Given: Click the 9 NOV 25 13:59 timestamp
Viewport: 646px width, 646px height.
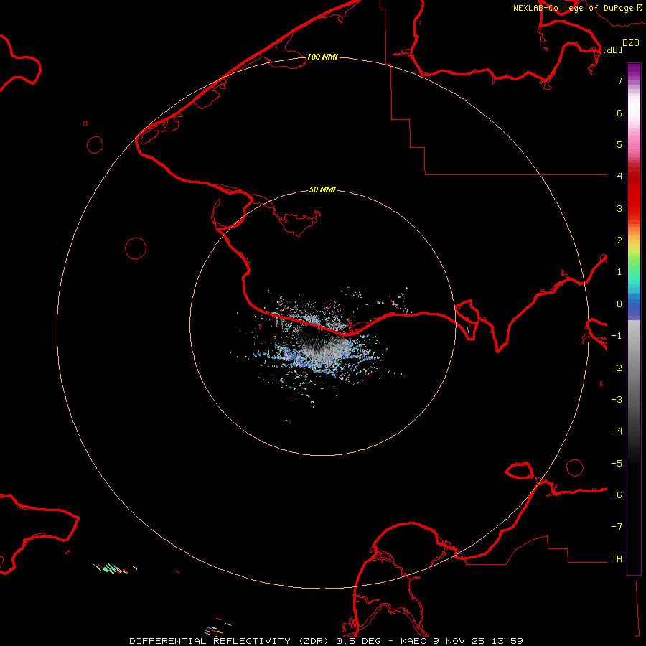Looking at the screenshot, I should pos(478,641).
